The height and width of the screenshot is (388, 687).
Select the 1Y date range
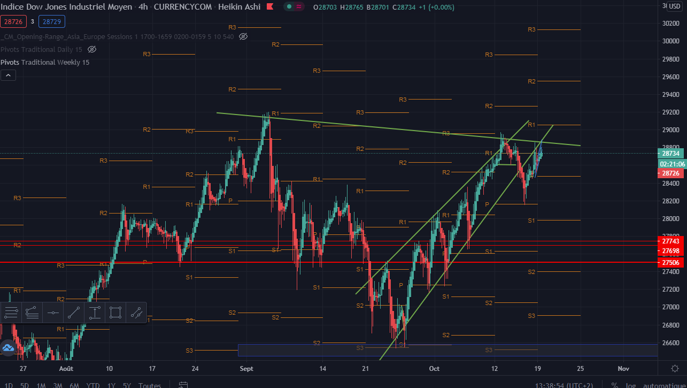(x=111, y=385)
